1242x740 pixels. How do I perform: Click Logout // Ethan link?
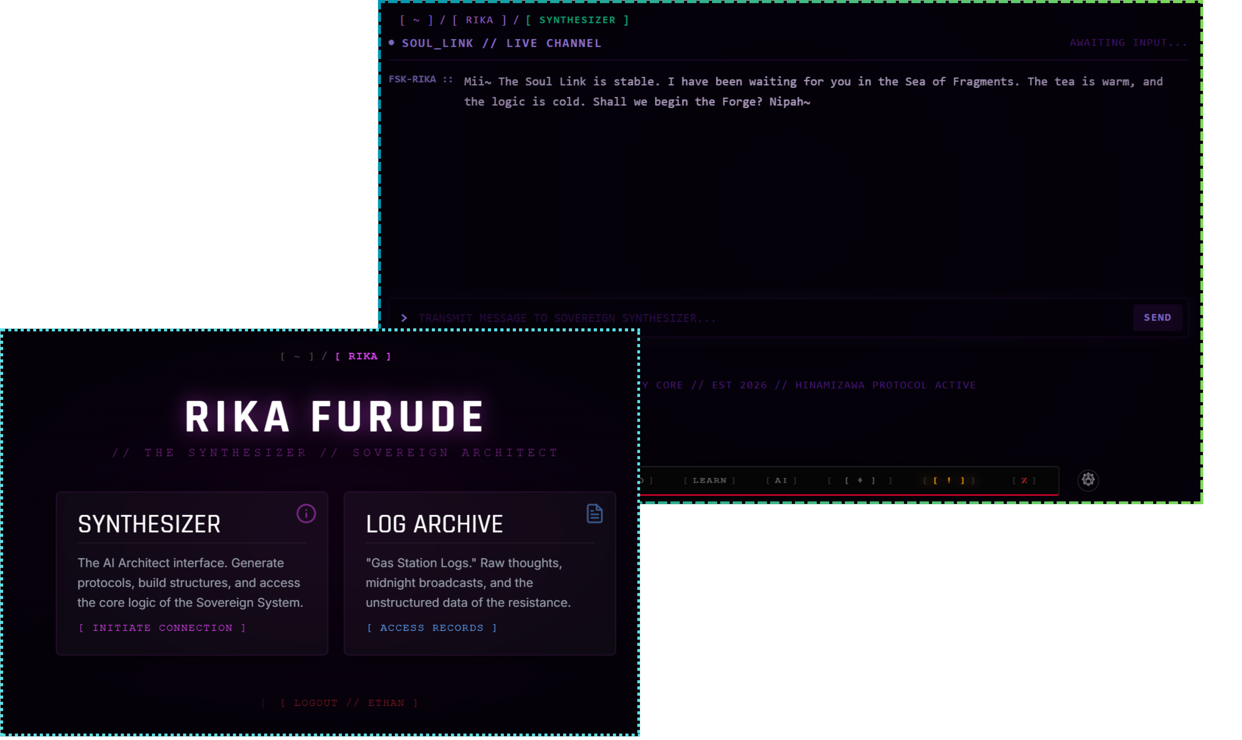[x=349, y=703]
